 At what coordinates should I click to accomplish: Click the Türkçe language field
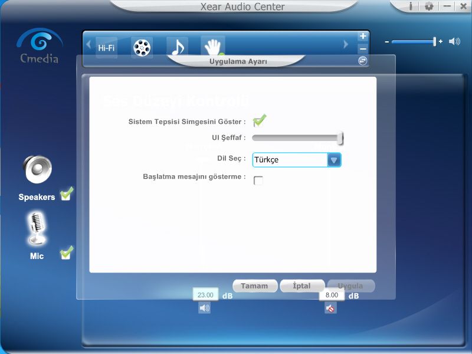click(290, 160)
